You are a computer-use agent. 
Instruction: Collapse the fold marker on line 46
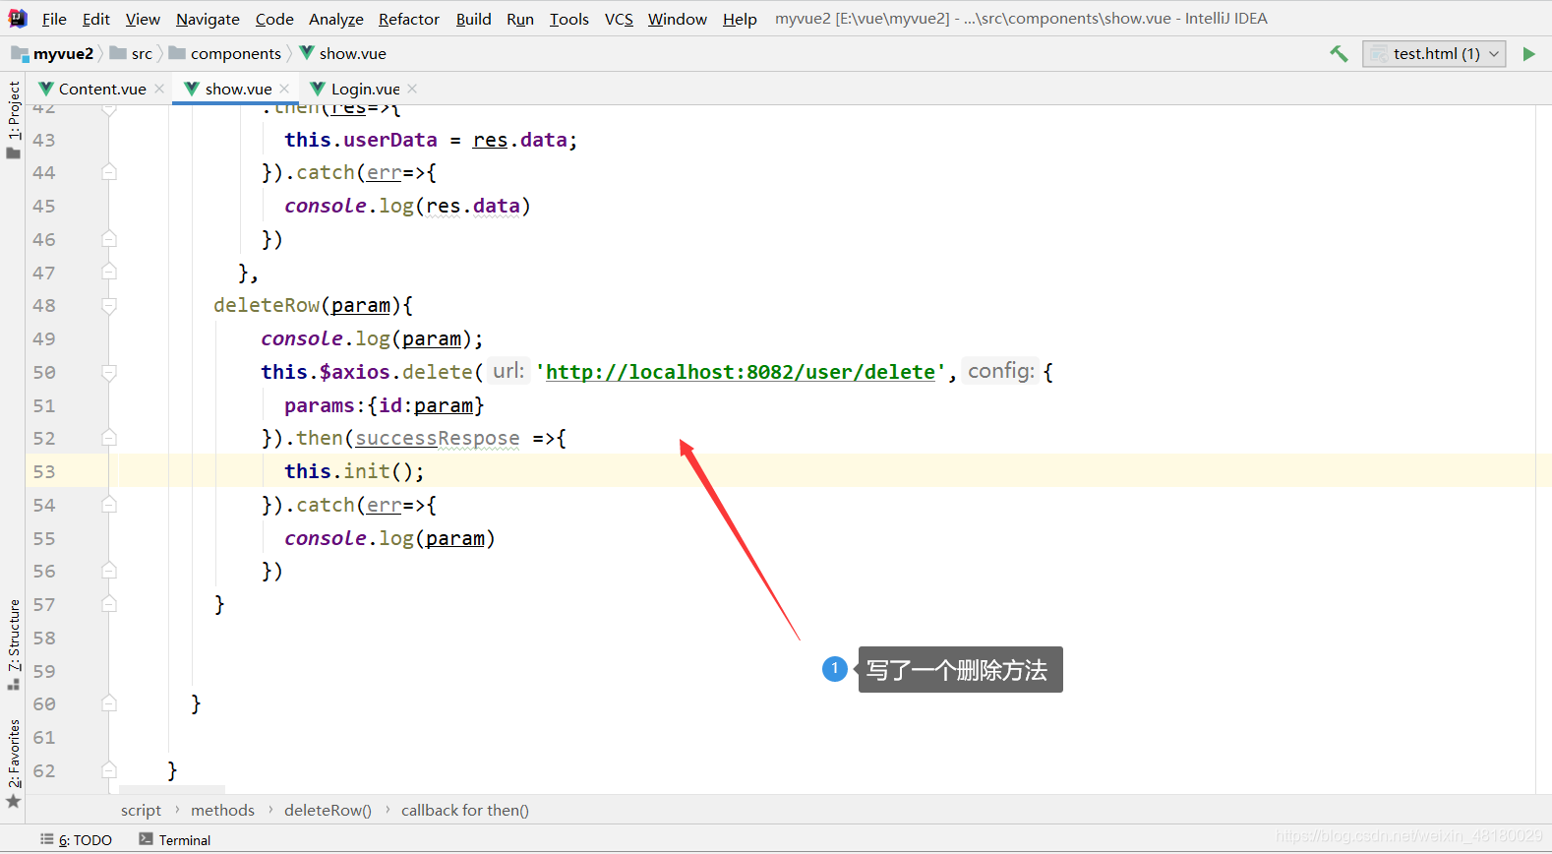click(x=109, y=239)
